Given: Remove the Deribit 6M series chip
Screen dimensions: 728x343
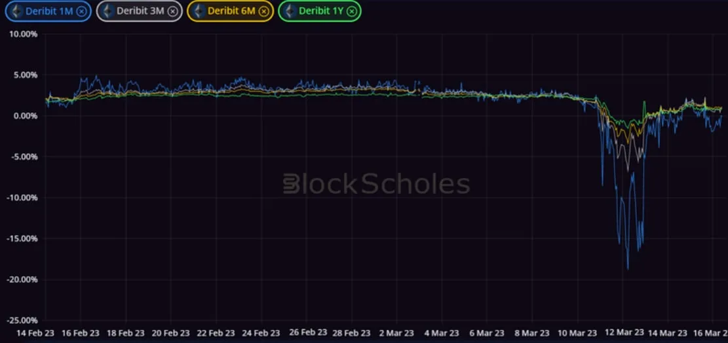Looking at the screenshot, I should (263, 12).
